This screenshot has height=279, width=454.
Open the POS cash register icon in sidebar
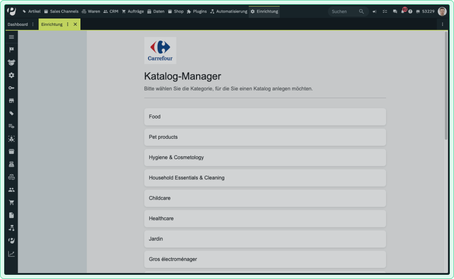11,164
